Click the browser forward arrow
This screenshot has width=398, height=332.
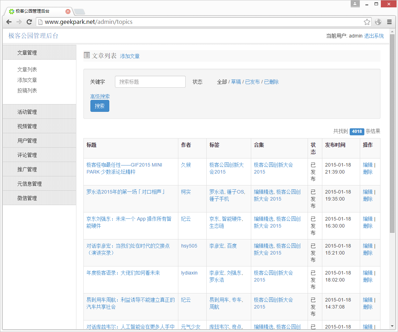pos(19,22)
